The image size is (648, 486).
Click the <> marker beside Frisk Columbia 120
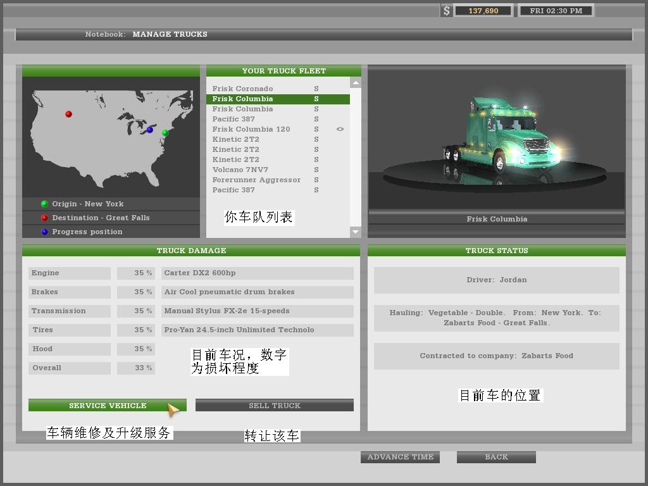click(x=340, y=129)
